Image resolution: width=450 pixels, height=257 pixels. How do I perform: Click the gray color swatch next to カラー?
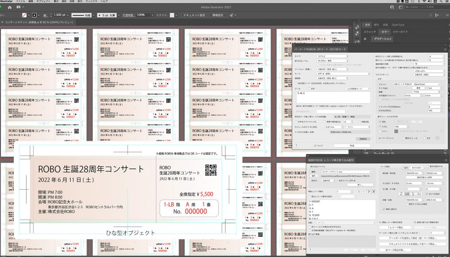point(396,131)
